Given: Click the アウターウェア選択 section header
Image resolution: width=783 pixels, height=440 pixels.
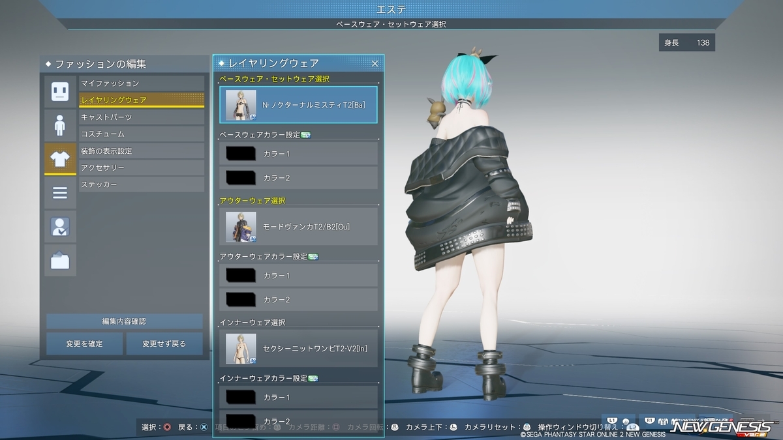Looking at the screenshot, I should click(253, 201).
